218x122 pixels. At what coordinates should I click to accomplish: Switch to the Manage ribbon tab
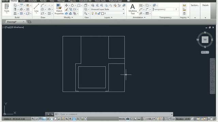pyautogui.click(x=61, y=1)
